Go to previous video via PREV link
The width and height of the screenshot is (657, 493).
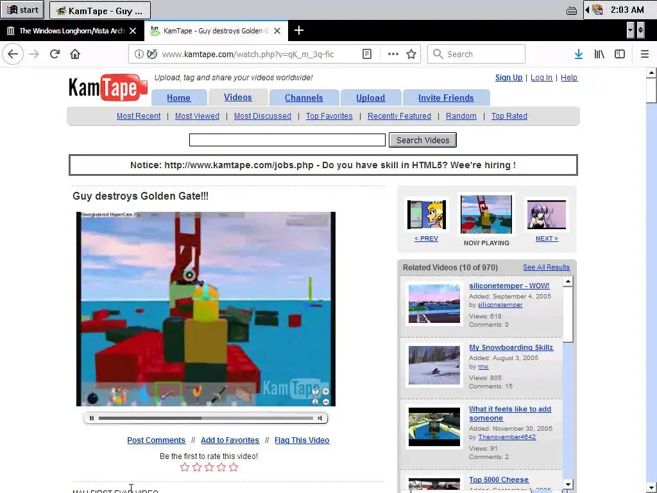pyautogui.click(x=426, y=239)
